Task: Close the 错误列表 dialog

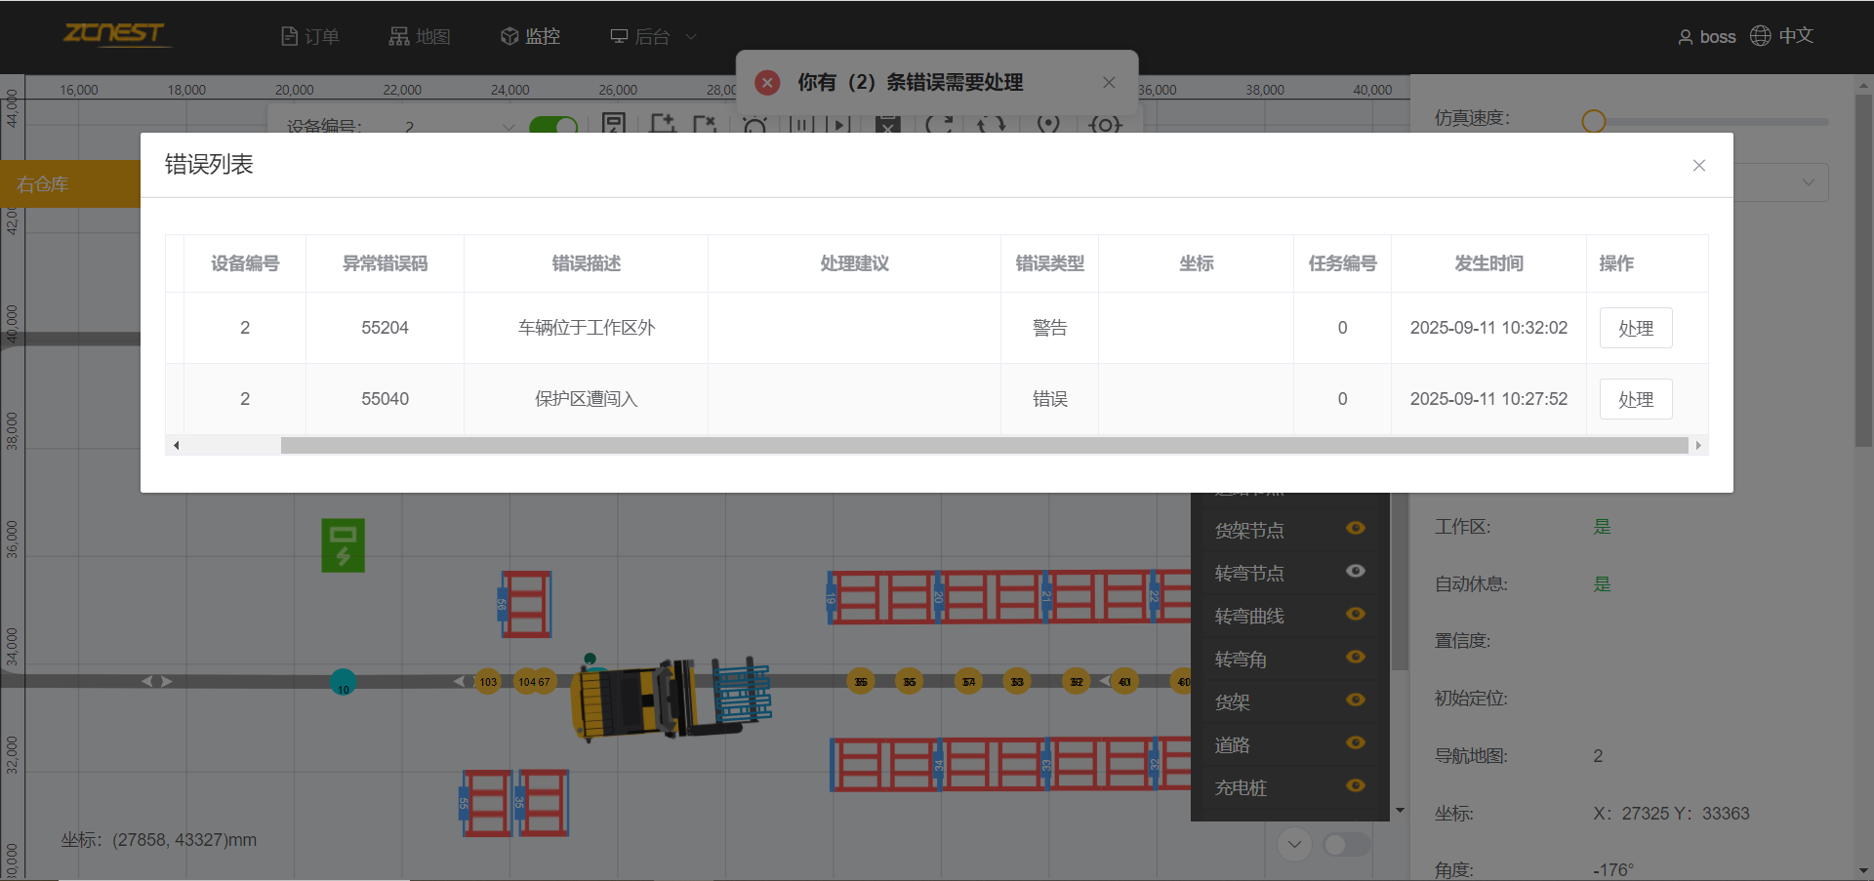Action: (1698, 166)
